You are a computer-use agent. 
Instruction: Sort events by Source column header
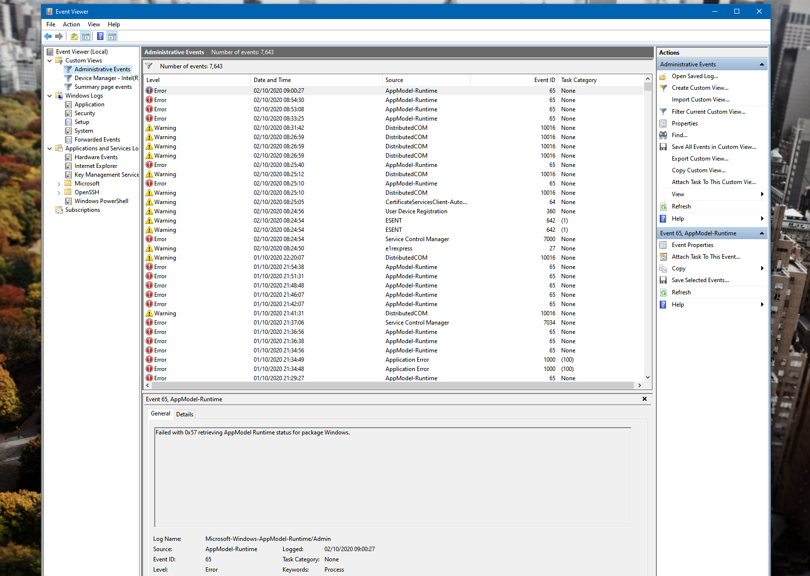coord(426,80)
